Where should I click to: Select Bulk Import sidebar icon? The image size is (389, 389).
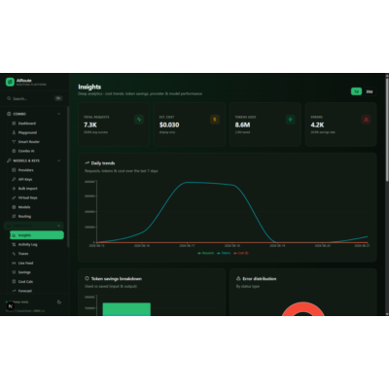tap(14, 189)
